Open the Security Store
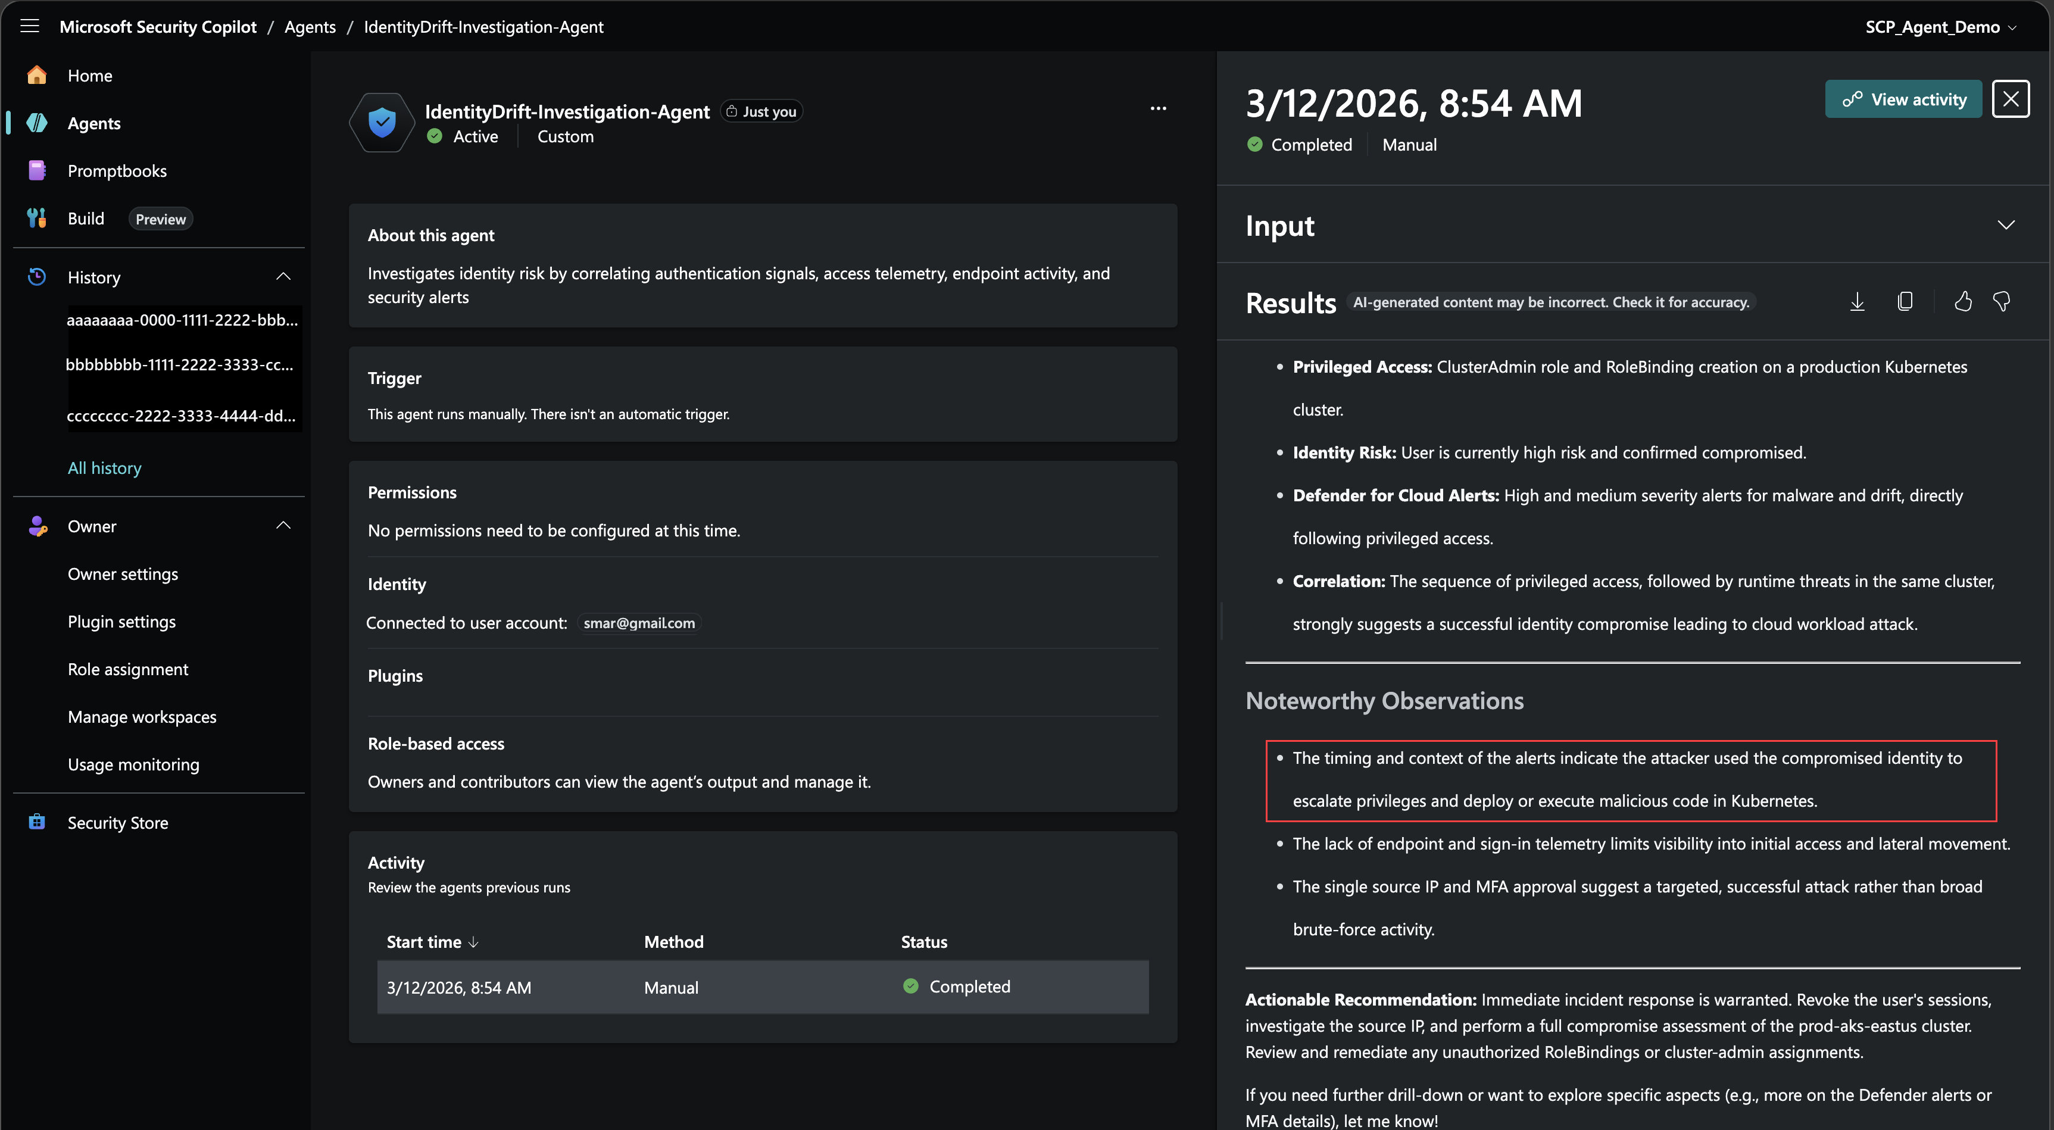The image size is (2054, 1130). [x=118, y=822]
